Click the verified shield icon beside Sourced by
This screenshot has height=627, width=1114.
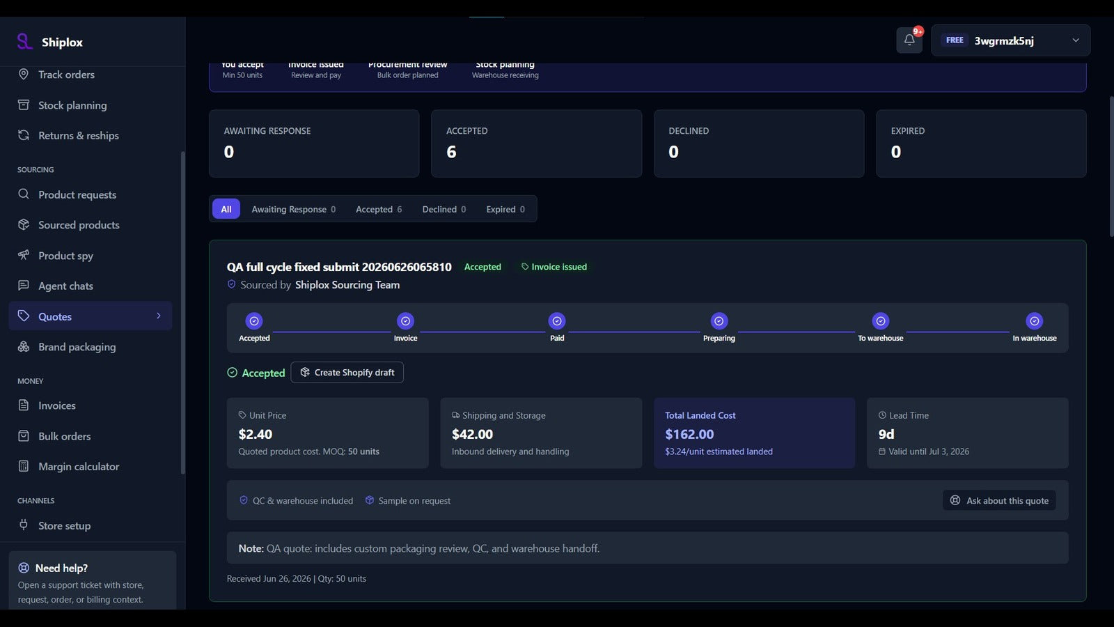pos(232,284)
